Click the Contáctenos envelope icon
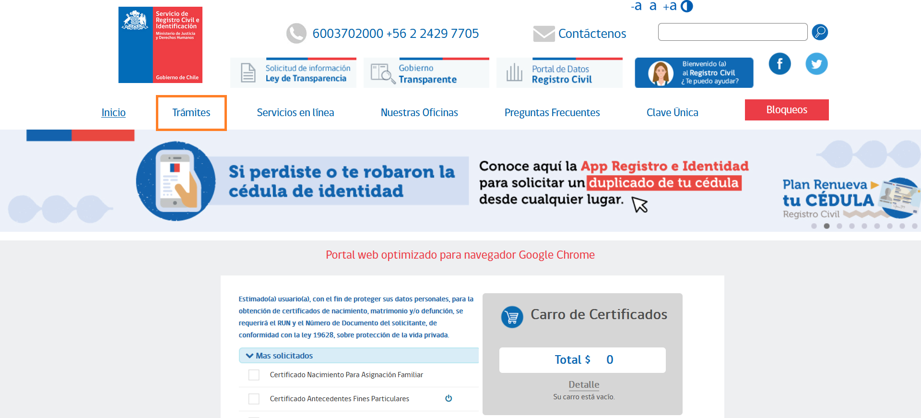This screenshot has height=418, width=921. (x=543, y=34)
